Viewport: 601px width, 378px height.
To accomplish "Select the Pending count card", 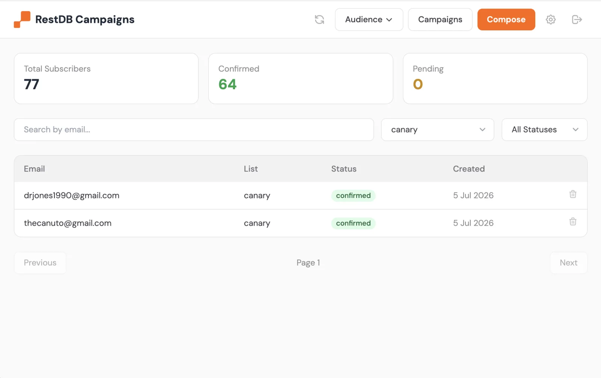I will [495, 78].
